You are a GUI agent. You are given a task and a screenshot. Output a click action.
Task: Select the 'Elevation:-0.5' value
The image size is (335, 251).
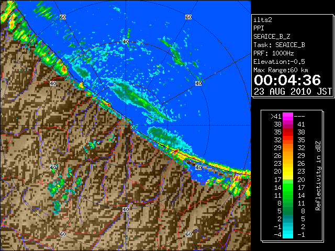279,62
